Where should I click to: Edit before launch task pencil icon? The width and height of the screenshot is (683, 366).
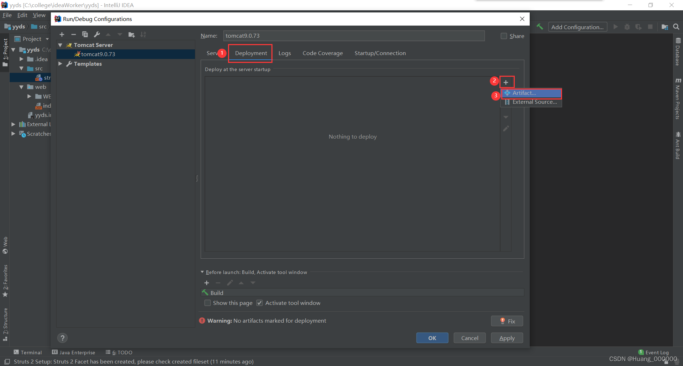[x=230, y=283]
